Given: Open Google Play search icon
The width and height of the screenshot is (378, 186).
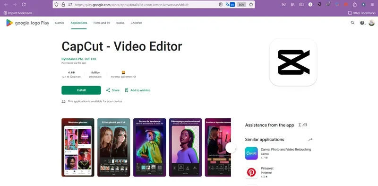Looking at the screenshot, I should [x=352, y=23].
